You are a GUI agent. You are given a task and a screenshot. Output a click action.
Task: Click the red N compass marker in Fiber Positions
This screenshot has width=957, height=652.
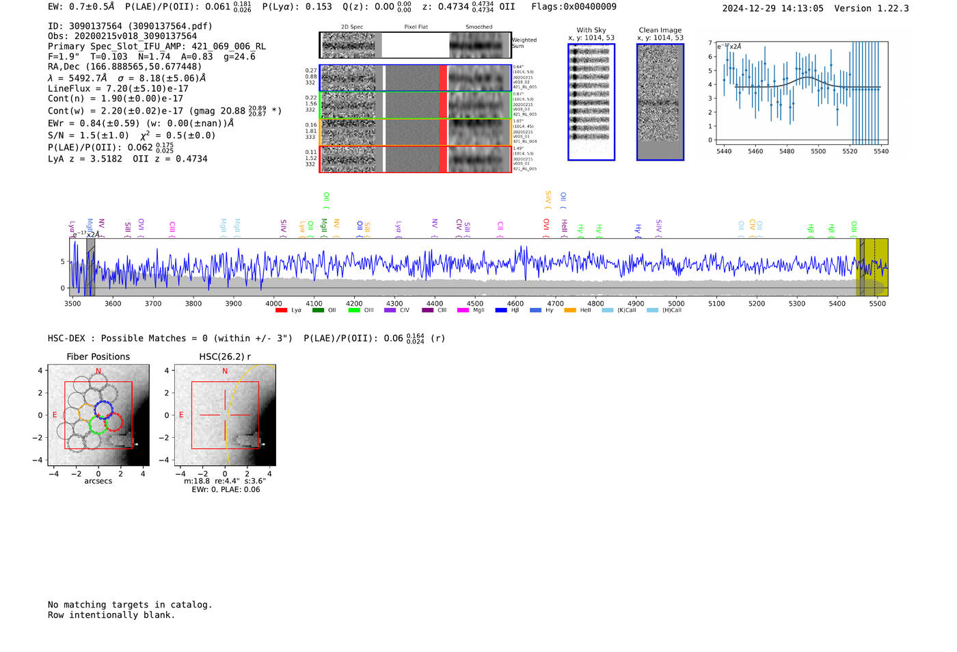pyautogui.click(x=98, y=371)
